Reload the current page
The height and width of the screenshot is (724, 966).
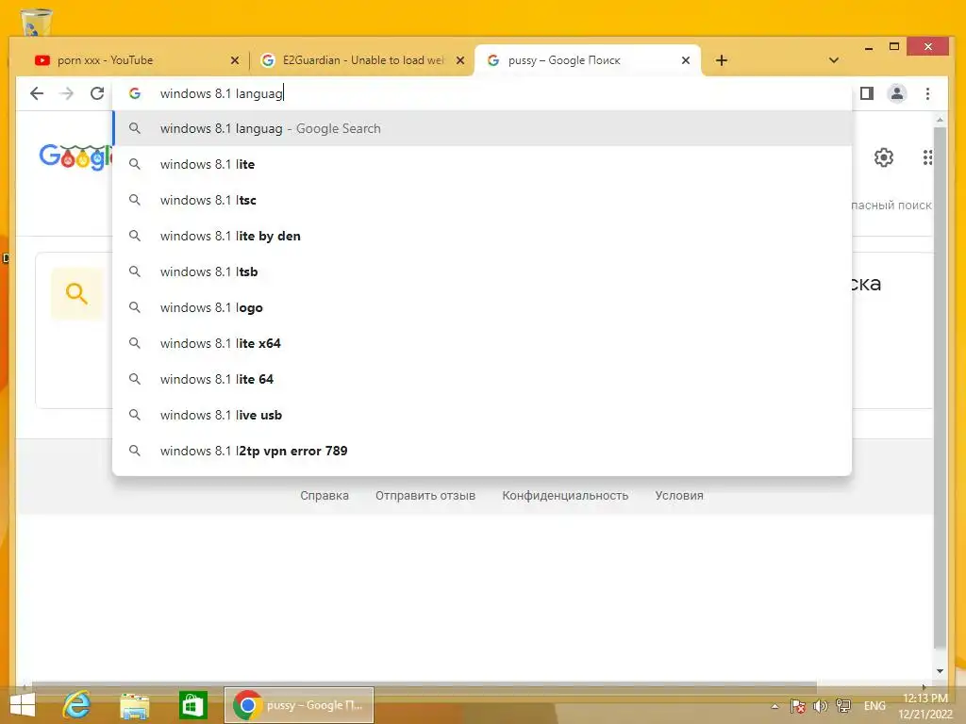[x=97, y=93]
